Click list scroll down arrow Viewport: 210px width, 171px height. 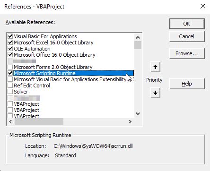138,114
